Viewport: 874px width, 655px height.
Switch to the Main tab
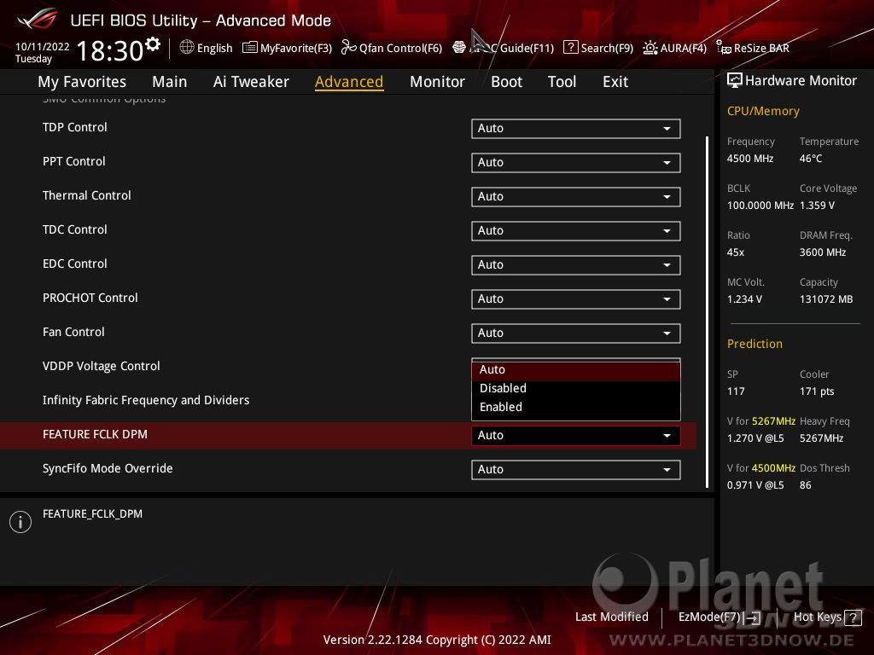point(170,82)
